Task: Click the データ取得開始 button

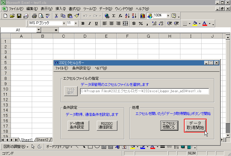Action: point(195,125)
